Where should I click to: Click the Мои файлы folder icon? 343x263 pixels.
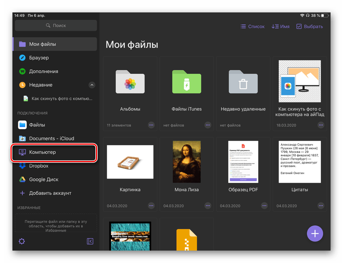(22, 44)
